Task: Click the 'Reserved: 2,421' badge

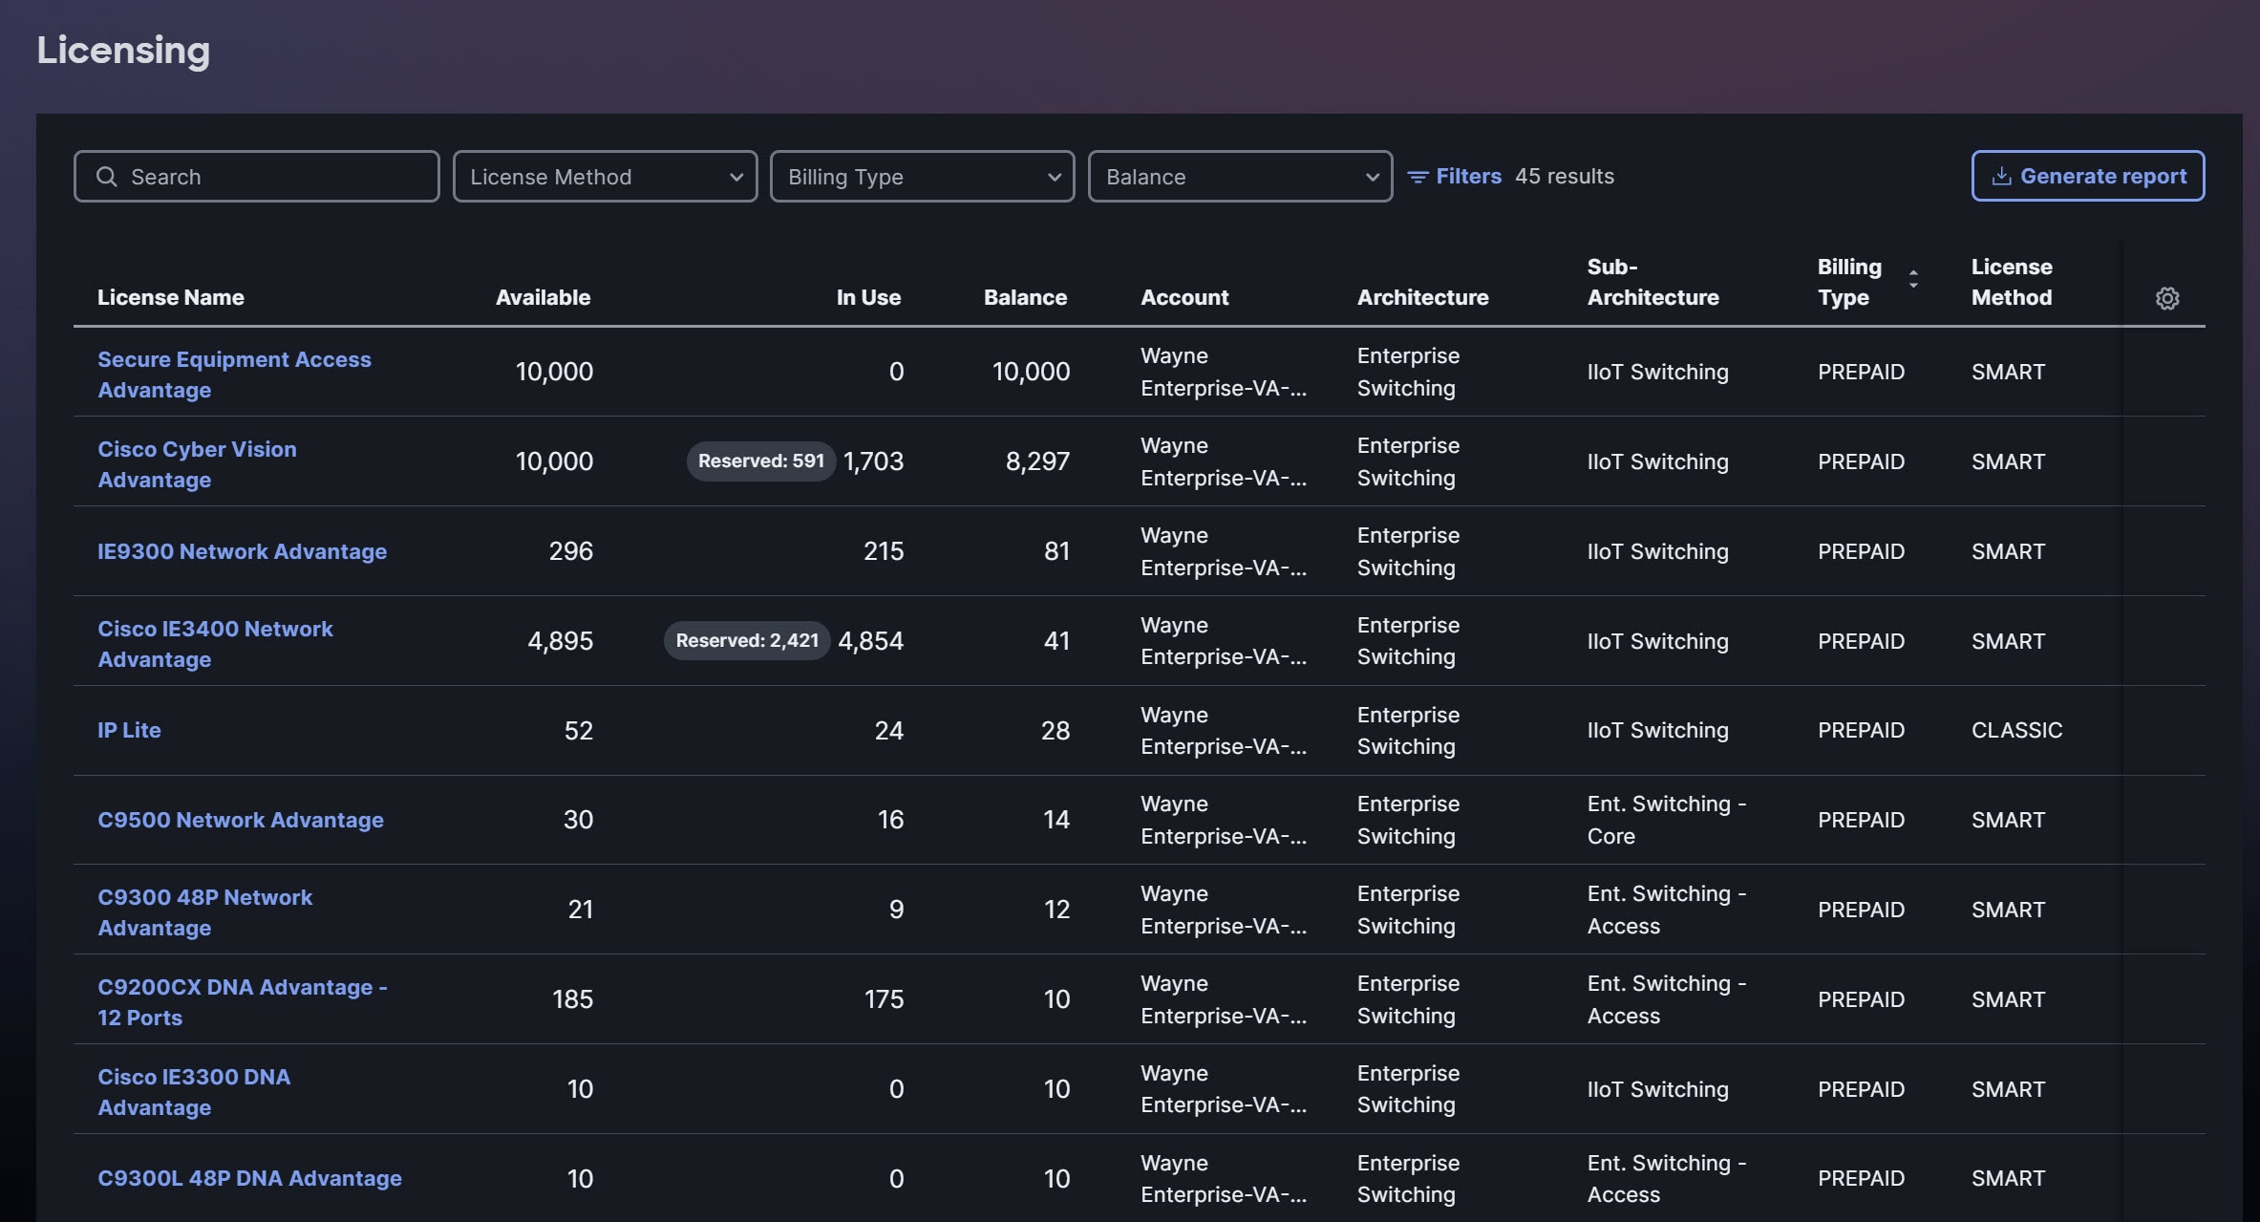Action: pos(747,640)
